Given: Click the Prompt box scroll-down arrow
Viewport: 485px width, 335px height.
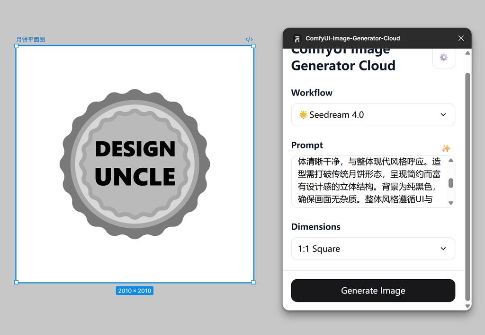Looking at the screenshot, I should [x=450, y=203].
